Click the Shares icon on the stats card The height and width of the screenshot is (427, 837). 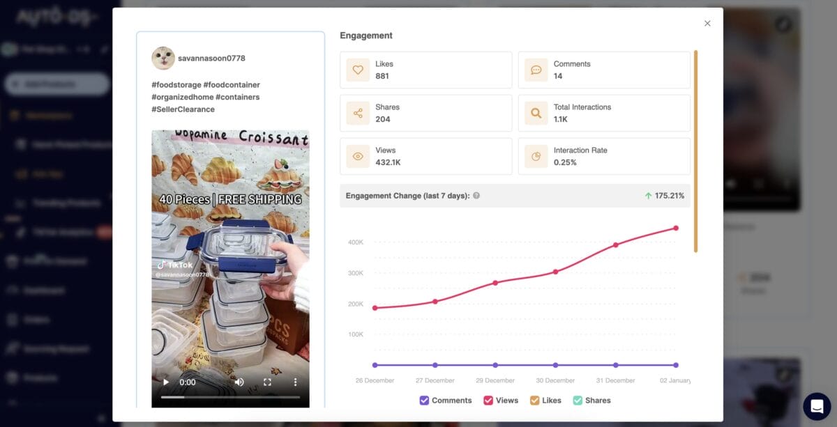tap(357, 113)
